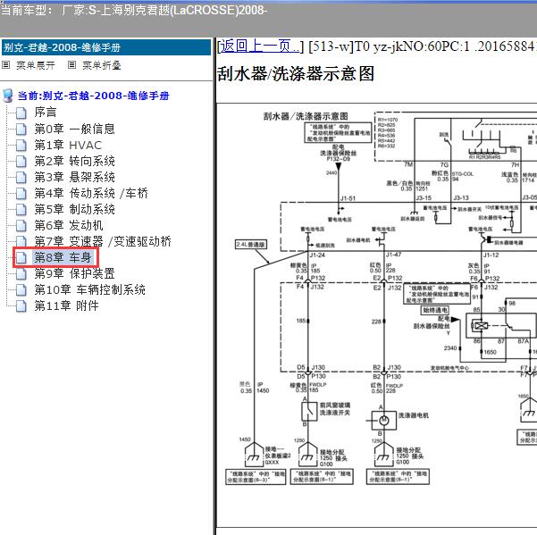The width and height of the screenshot is (537, 535).
Task: Click the panel header 别克-君越-2008-维修手册
Action: [x=106, y=47]
